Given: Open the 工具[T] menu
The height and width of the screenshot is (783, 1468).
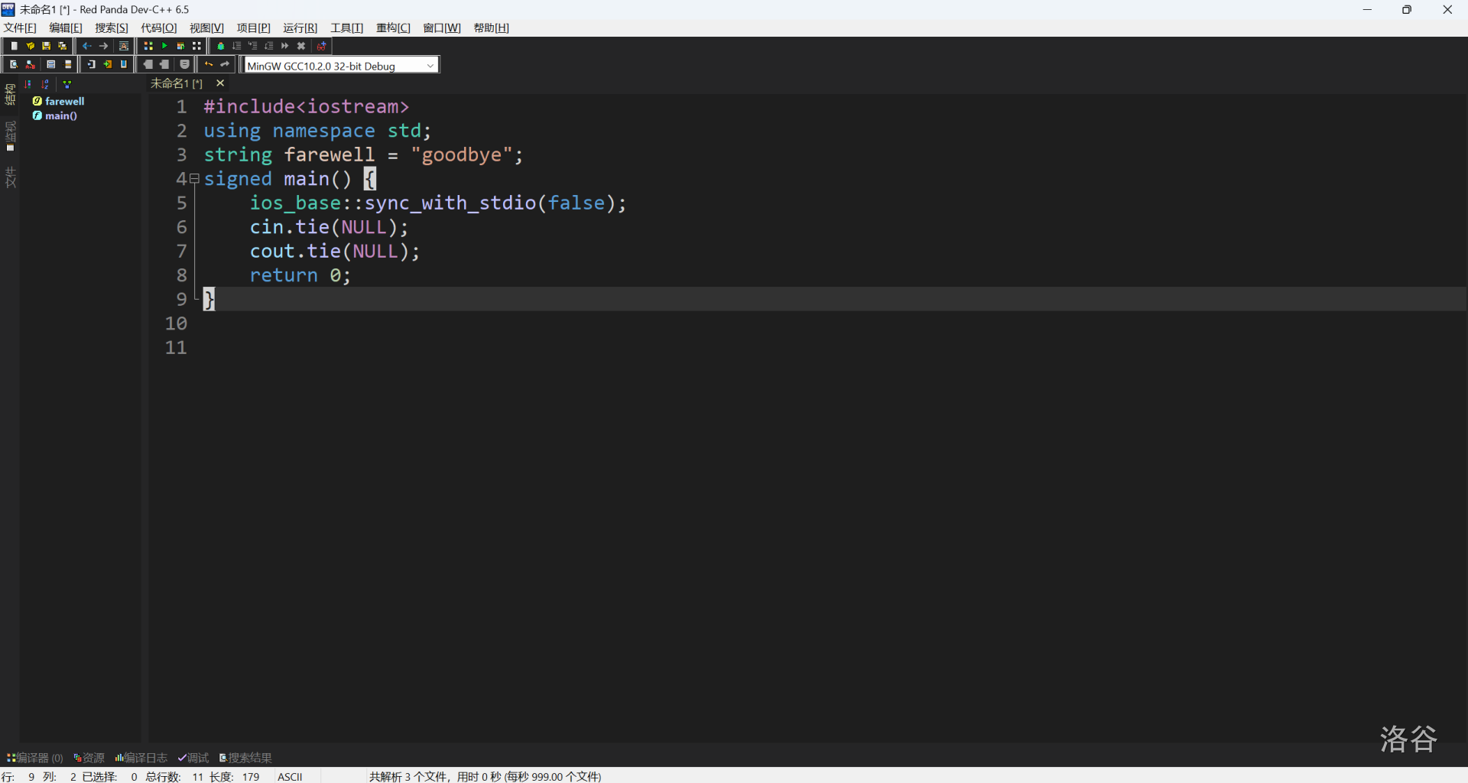Looking at the screenshot, I should pos(346,28).
